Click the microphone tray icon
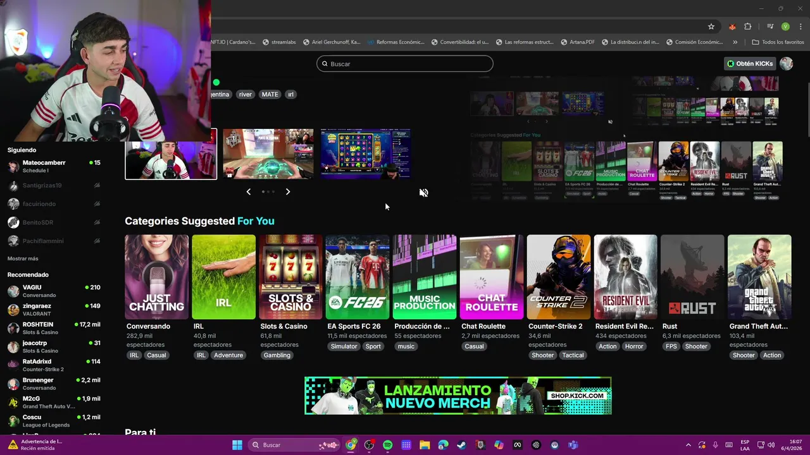This screenshot has width=810, height=455. [715, 445]
